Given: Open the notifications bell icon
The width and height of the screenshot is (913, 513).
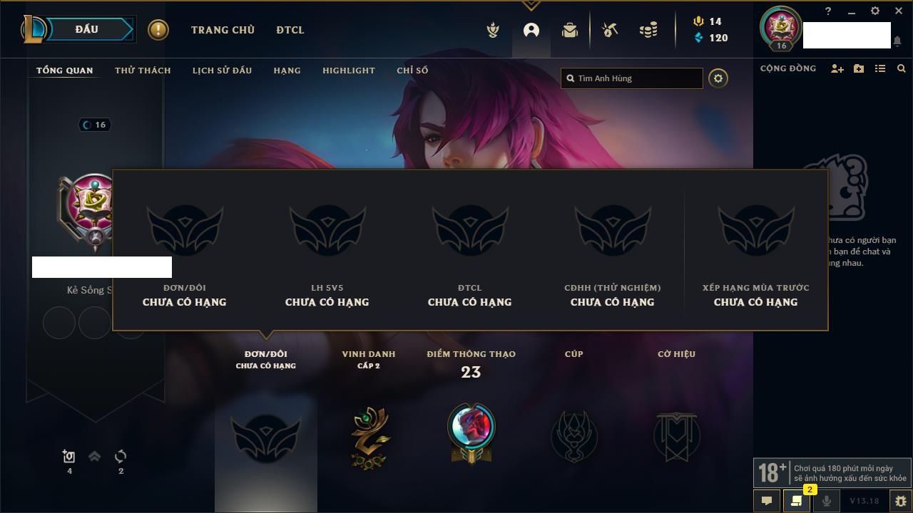Looking at the screenshot, I should [897, 42].
